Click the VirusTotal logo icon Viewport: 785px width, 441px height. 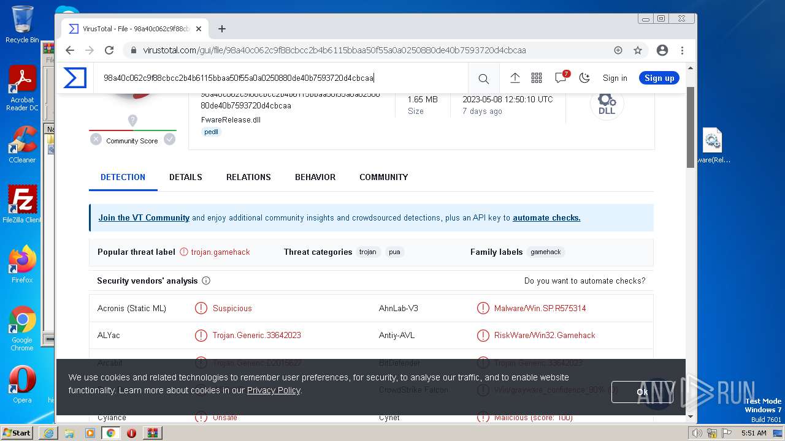(x=75, y=78)
